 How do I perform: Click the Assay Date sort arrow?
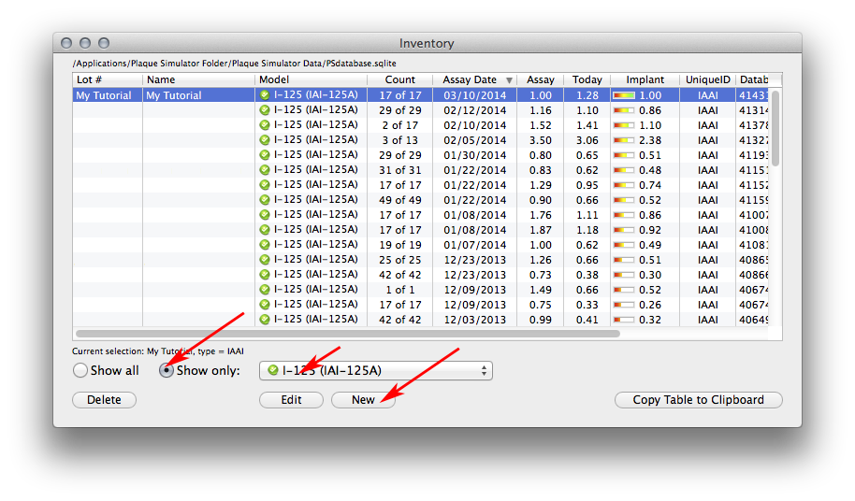point(510,80)
